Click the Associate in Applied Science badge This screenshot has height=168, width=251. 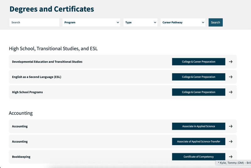click(x=199, y=126)
